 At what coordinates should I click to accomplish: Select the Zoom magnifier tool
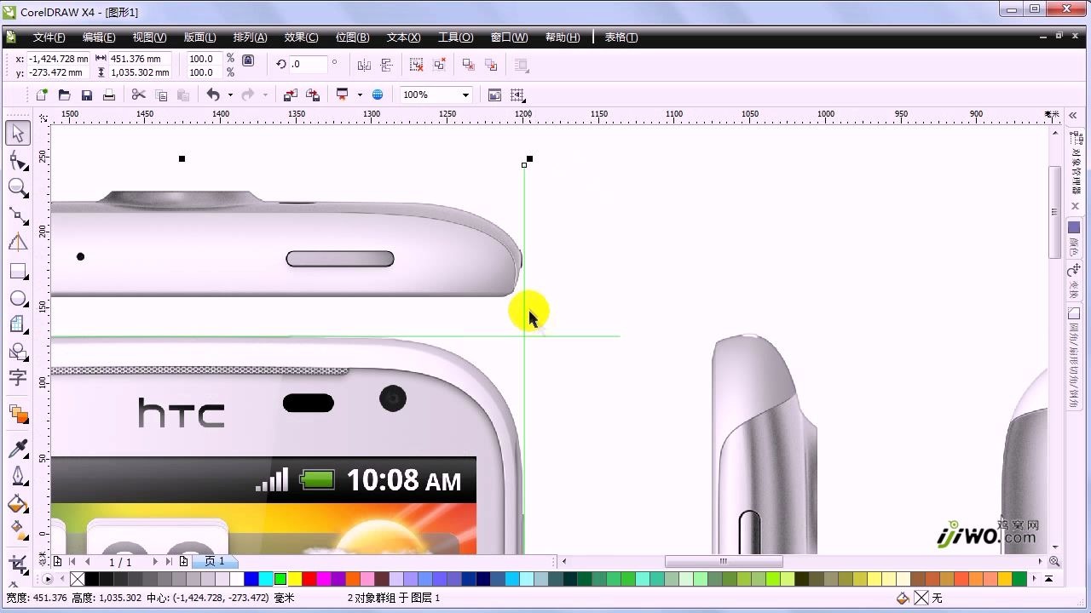pyautogui.click(x=18, y=188)
